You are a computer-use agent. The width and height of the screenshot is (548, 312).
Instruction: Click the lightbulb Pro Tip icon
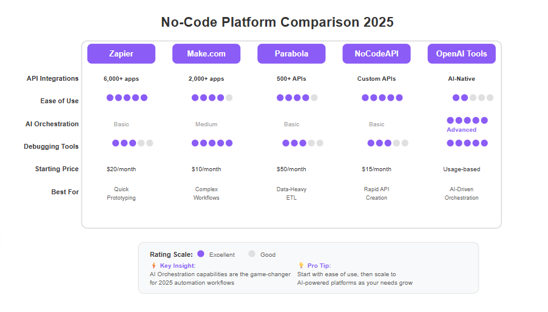click(301, 265)
